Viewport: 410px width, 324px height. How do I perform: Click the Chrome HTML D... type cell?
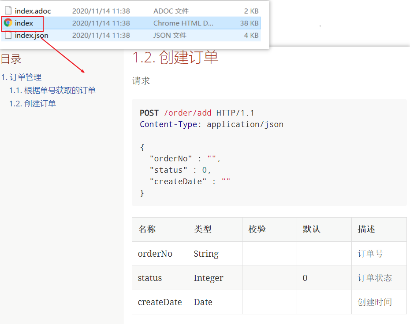coord(183,23)
